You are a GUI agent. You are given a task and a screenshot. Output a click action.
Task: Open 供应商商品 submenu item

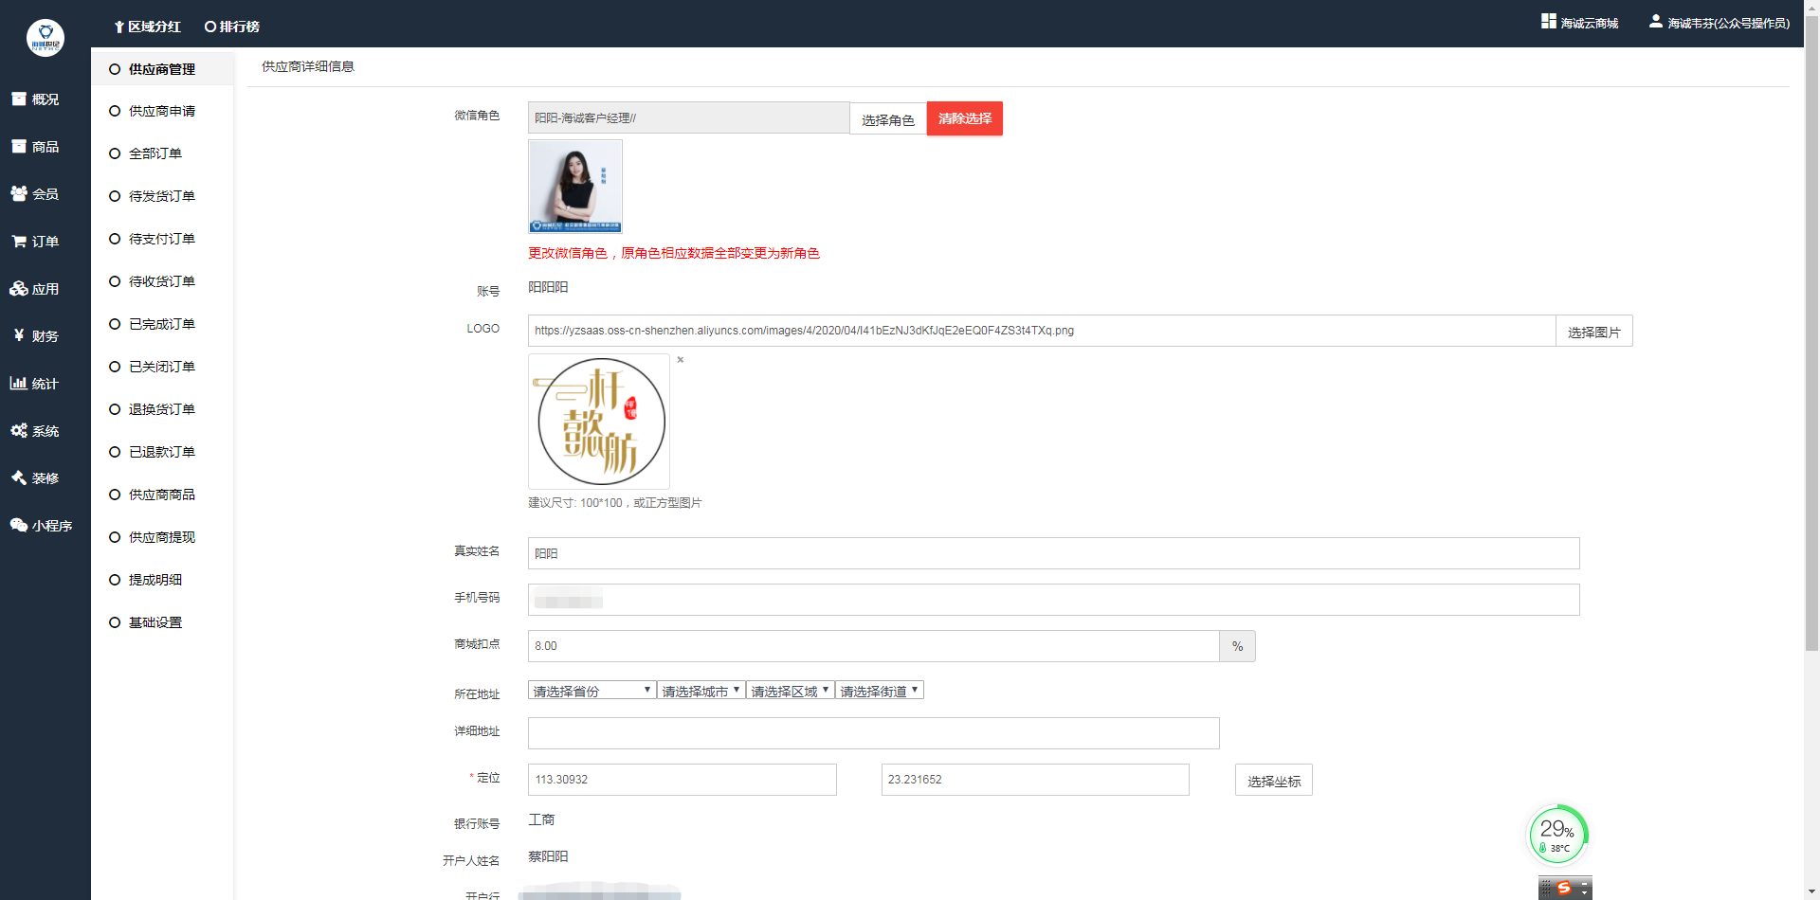click(x=162, y=495)
